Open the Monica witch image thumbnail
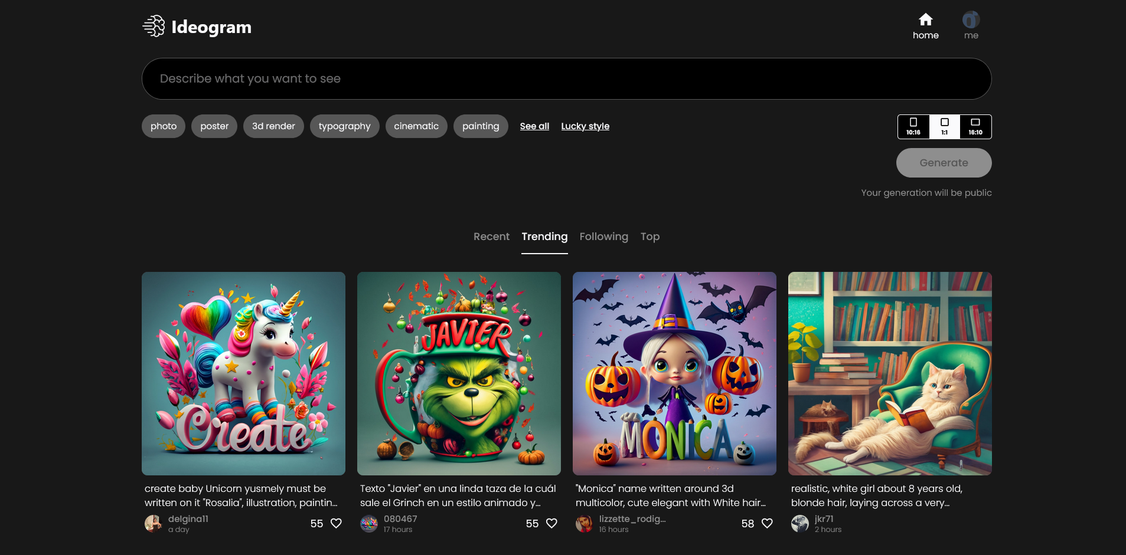Image resolution: width=1126 pixels, height=555 pixels. pyautogui.click(x=674, y=373)
